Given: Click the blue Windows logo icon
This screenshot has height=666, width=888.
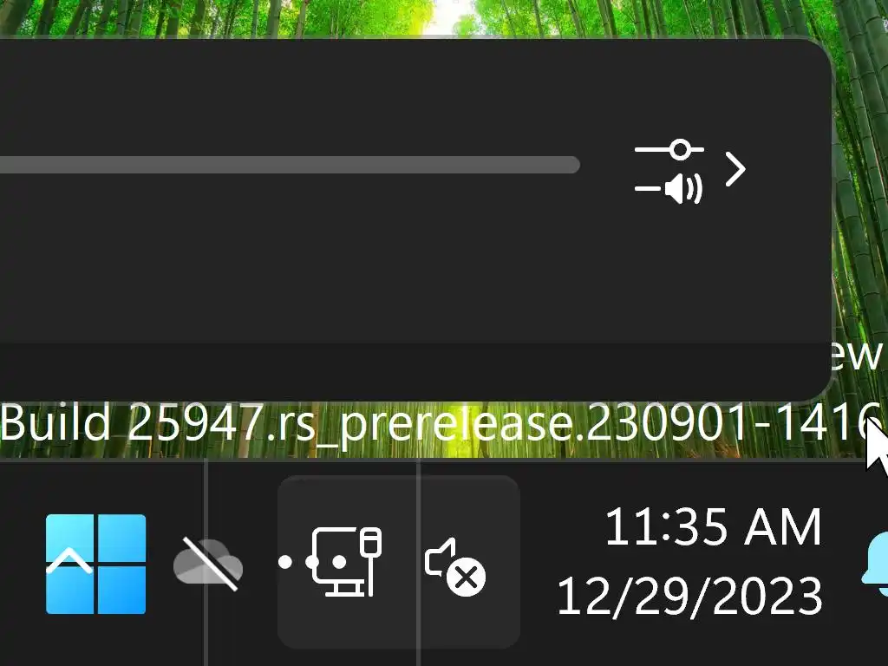Looking at the screenshot, I should [x=95, y=564].
